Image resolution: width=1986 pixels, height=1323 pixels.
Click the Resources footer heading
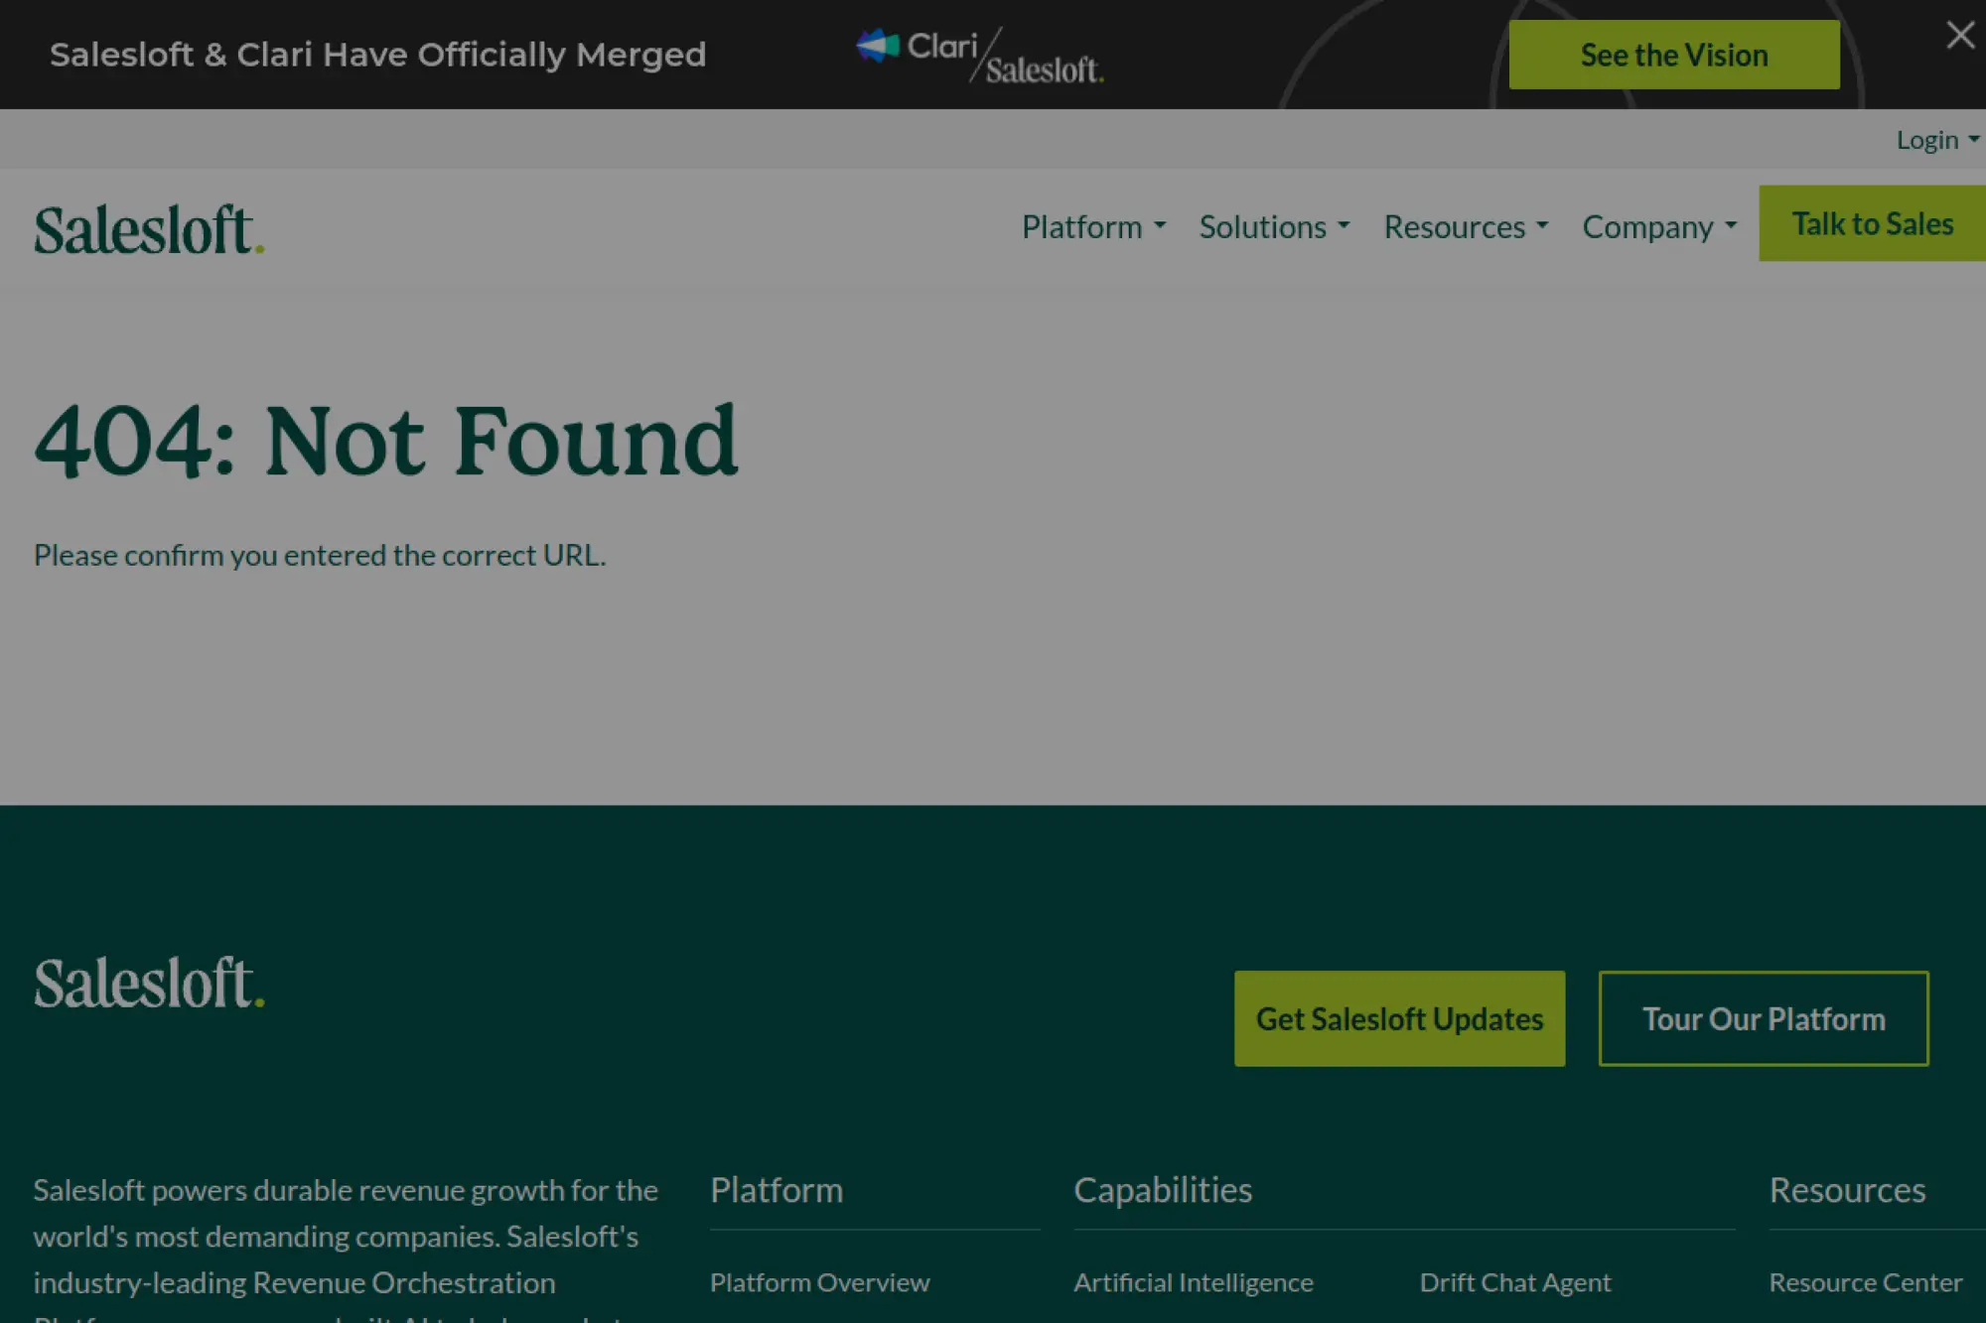[x=1846, y=1189]
